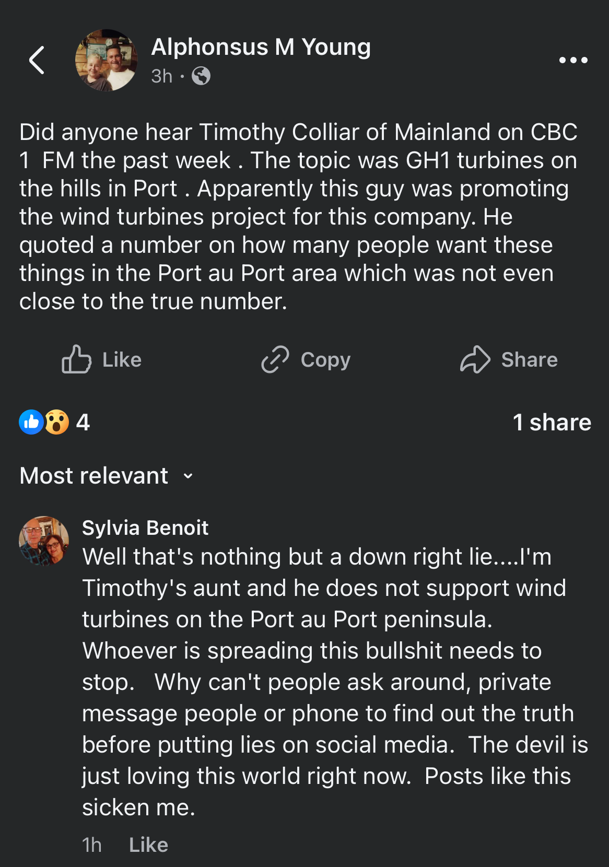View the 1 share count
Viewport: 609px width, 867px height.
click(x=552, y=422)
